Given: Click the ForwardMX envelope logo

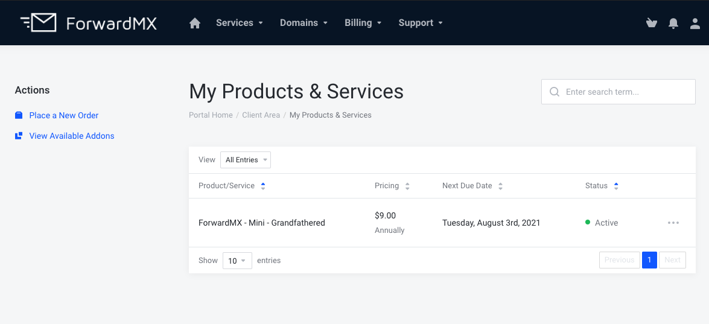Looking at the screenshot, I should pos(39,23).
